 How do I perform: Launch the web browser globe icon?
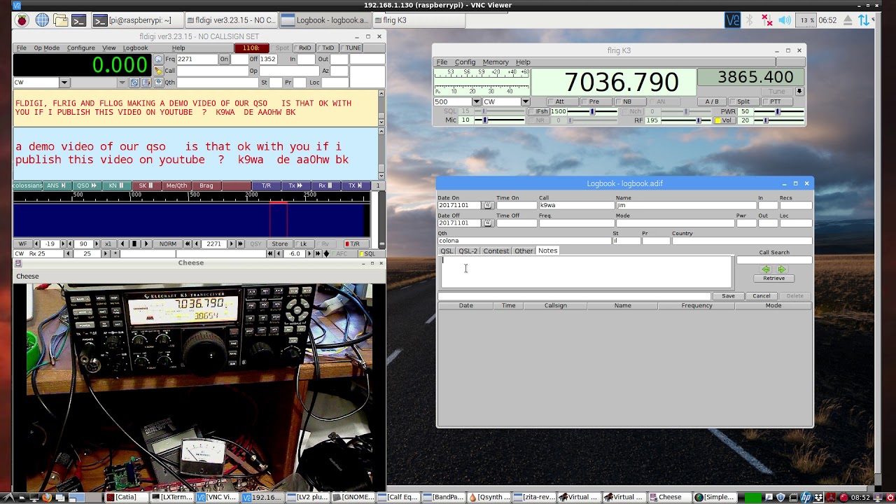coord(42,20)
